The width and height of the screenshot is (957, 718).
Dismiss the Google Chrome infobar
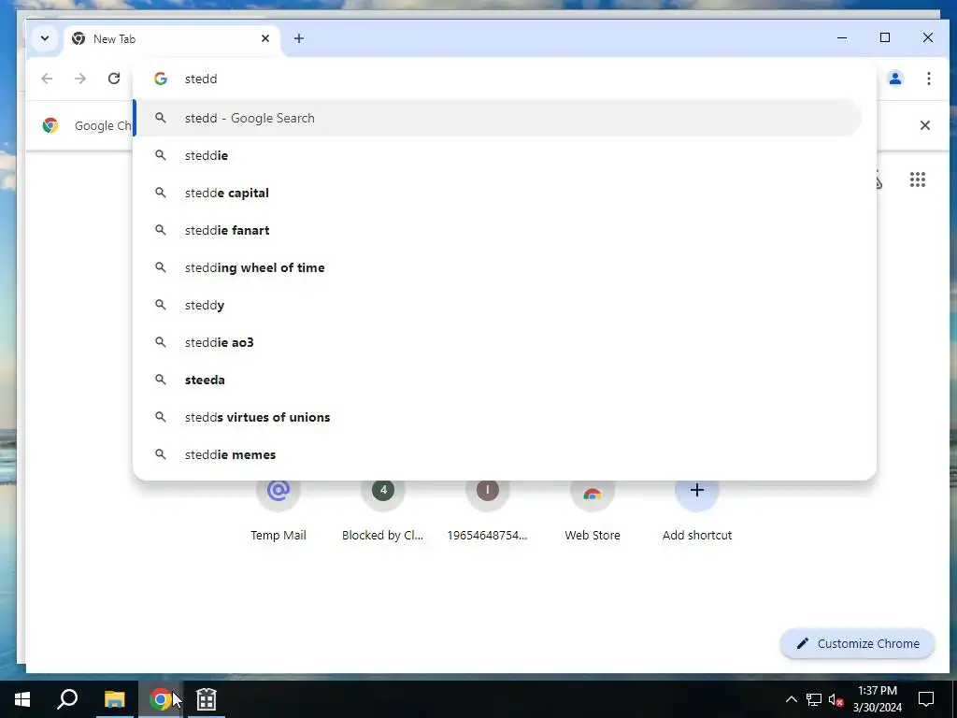click(x=925, y=125)
